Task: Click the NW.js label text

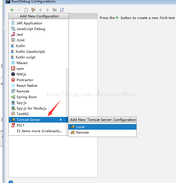Action: 21,74
